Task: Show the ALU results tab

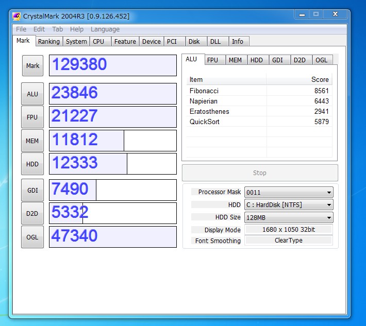Action: [x=193, y=59]
